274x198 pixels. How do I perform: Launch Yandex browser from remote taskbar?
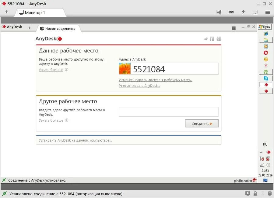click(266, 65)
